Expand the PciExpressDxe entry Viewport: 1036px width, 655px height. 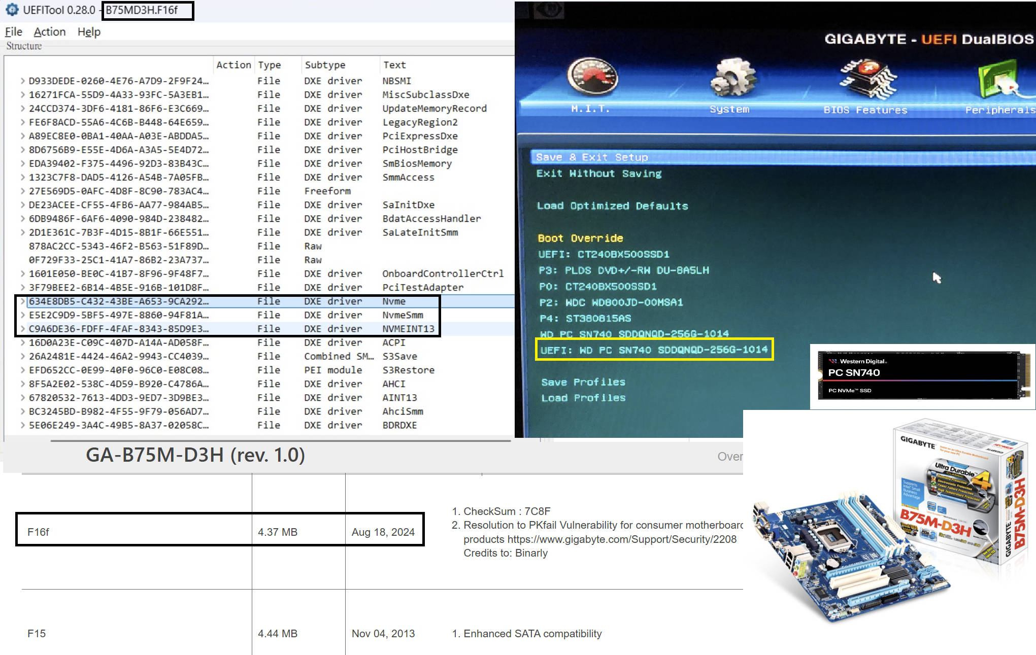point(22,135)
